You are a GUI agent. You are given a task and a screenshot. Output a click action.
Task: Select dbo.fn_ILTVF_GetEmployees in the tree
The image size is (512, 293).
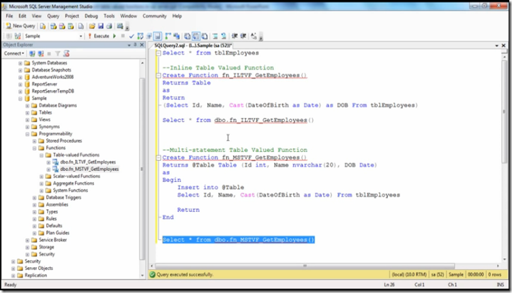point(88,162)
